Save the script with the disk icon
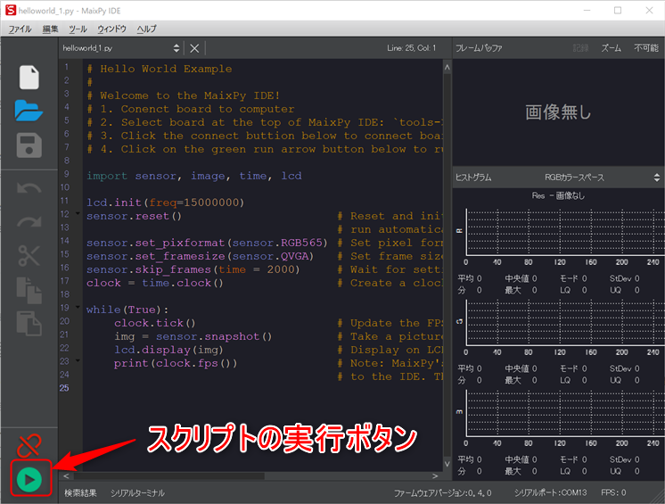665x504 pixels. (x=29, y=145)
